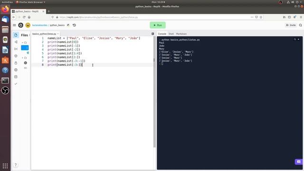Open the Database sidebar icon
Viewport: 304px width, 171px height.
(16, 77)
